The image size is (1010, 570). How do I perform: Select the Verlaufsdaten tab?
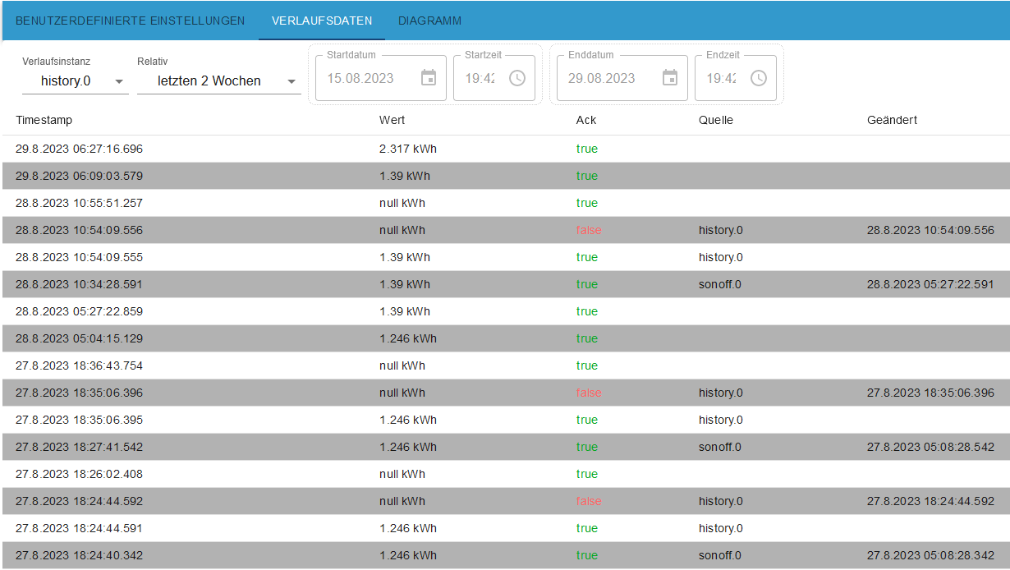click(322, 21)
